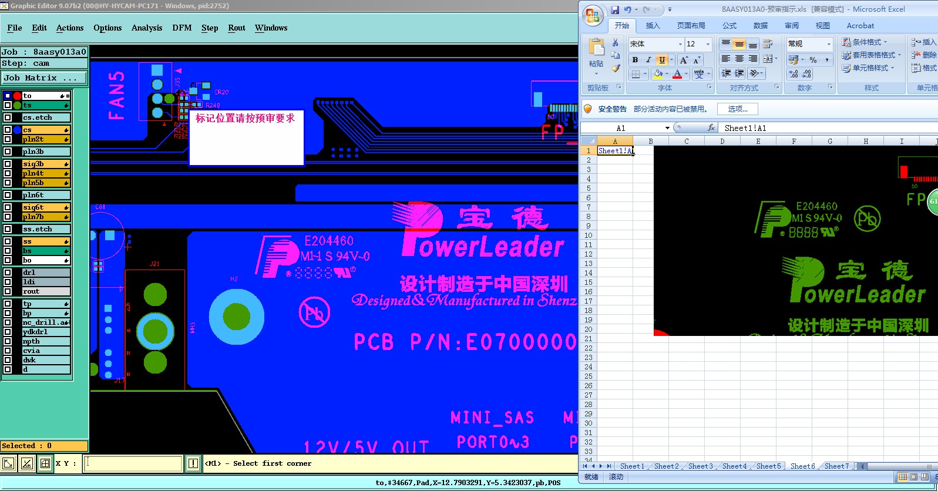The image size is (938, 491).
Task: Click the top align icon in Excel
Action: click(726, 44)
